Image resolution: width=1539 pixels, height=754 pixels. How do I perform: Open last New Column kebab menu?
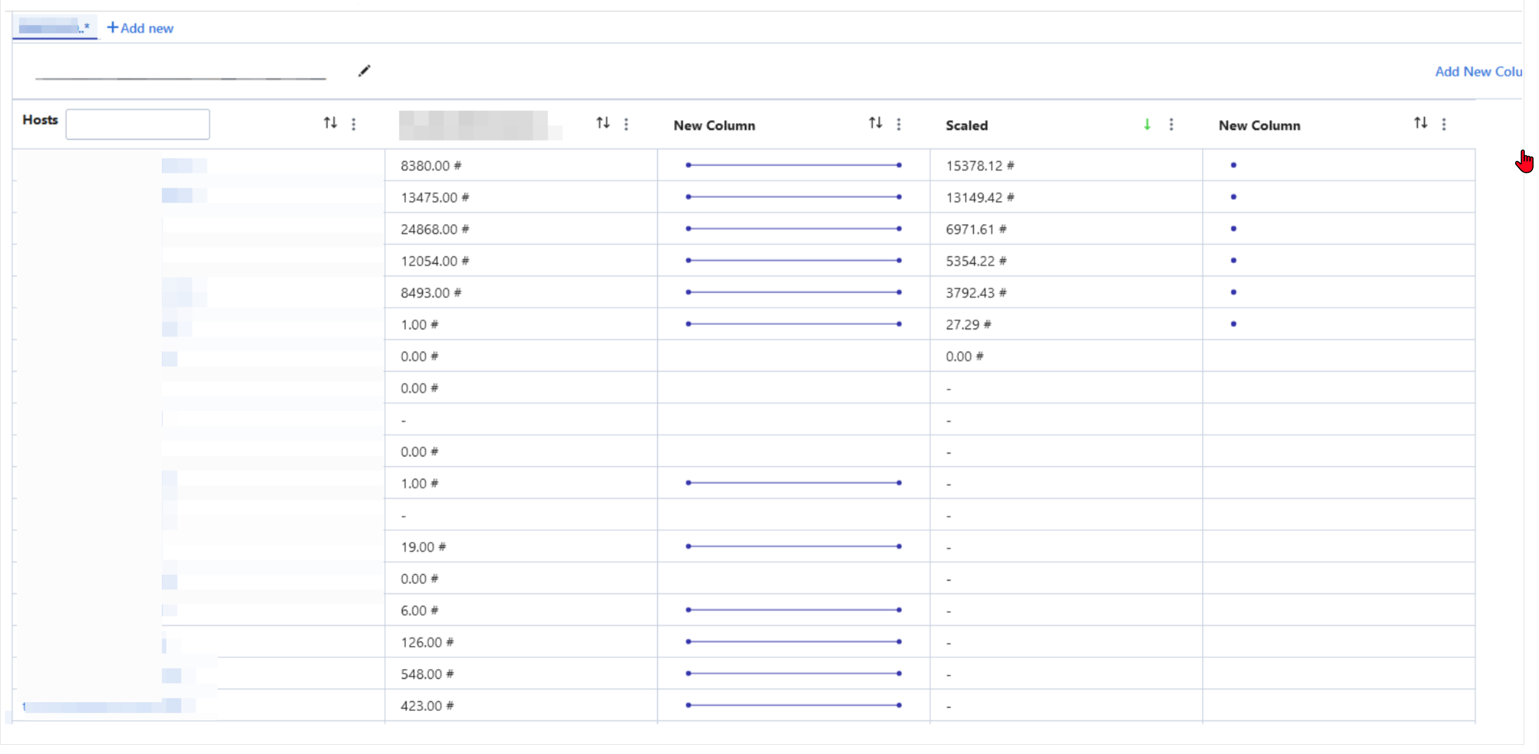click(1444, 124)
